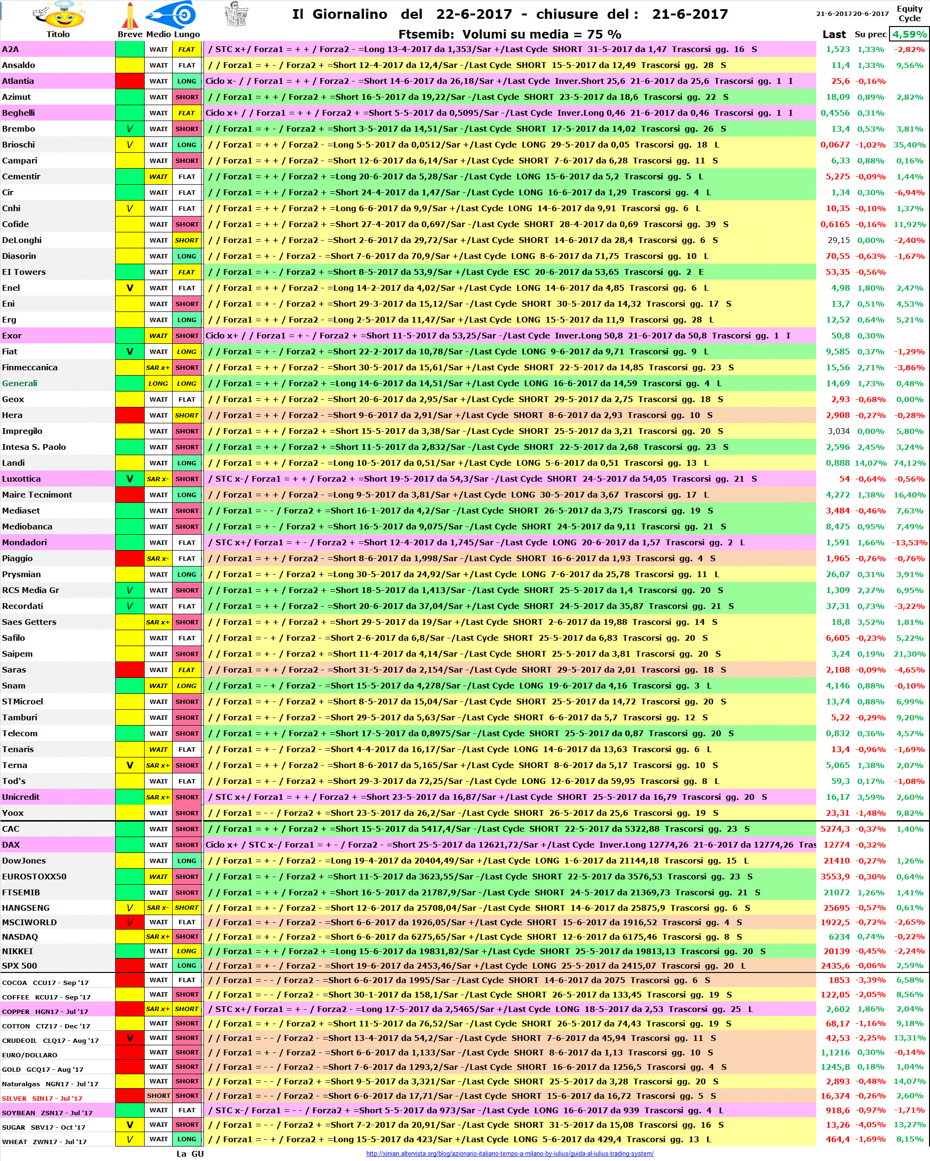Select the Breve column header

pos(130,34)
